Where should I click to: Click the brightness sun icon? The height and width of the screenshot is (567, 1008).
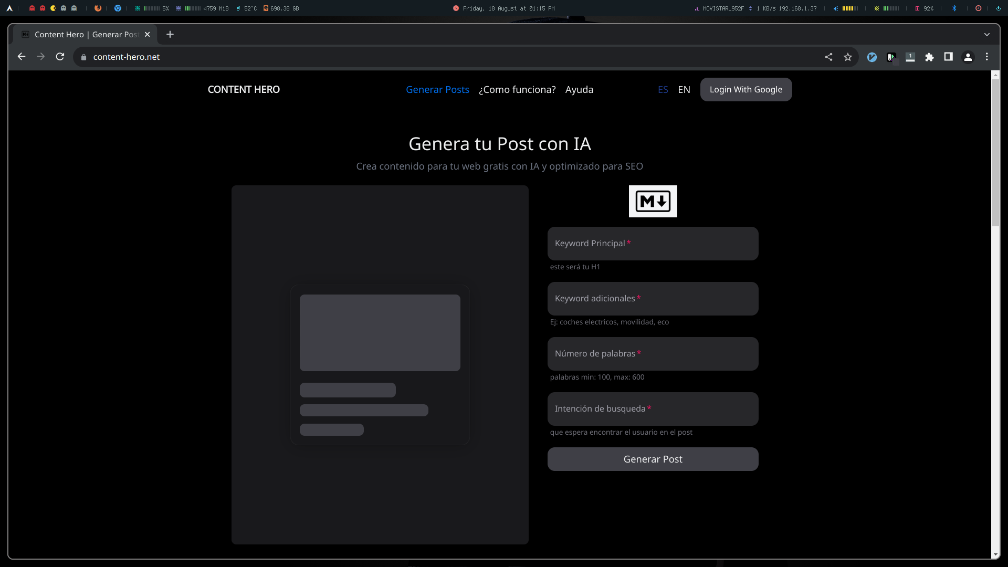877,8
